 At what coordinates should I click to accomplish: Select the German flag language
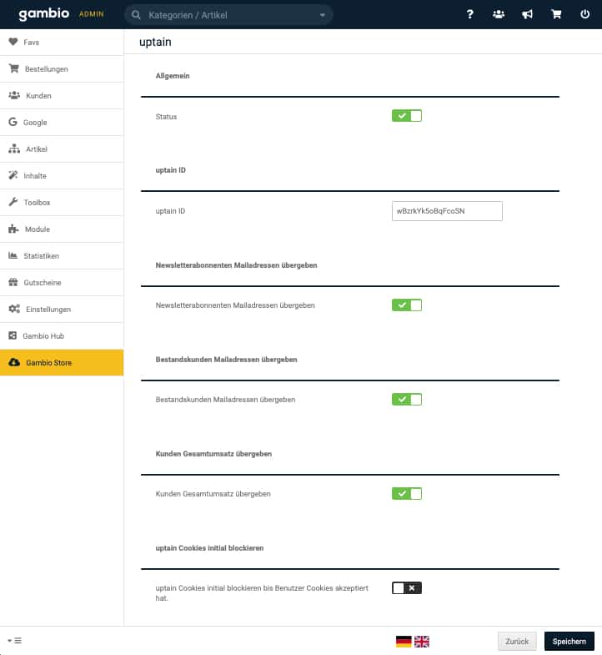(404, 641)
